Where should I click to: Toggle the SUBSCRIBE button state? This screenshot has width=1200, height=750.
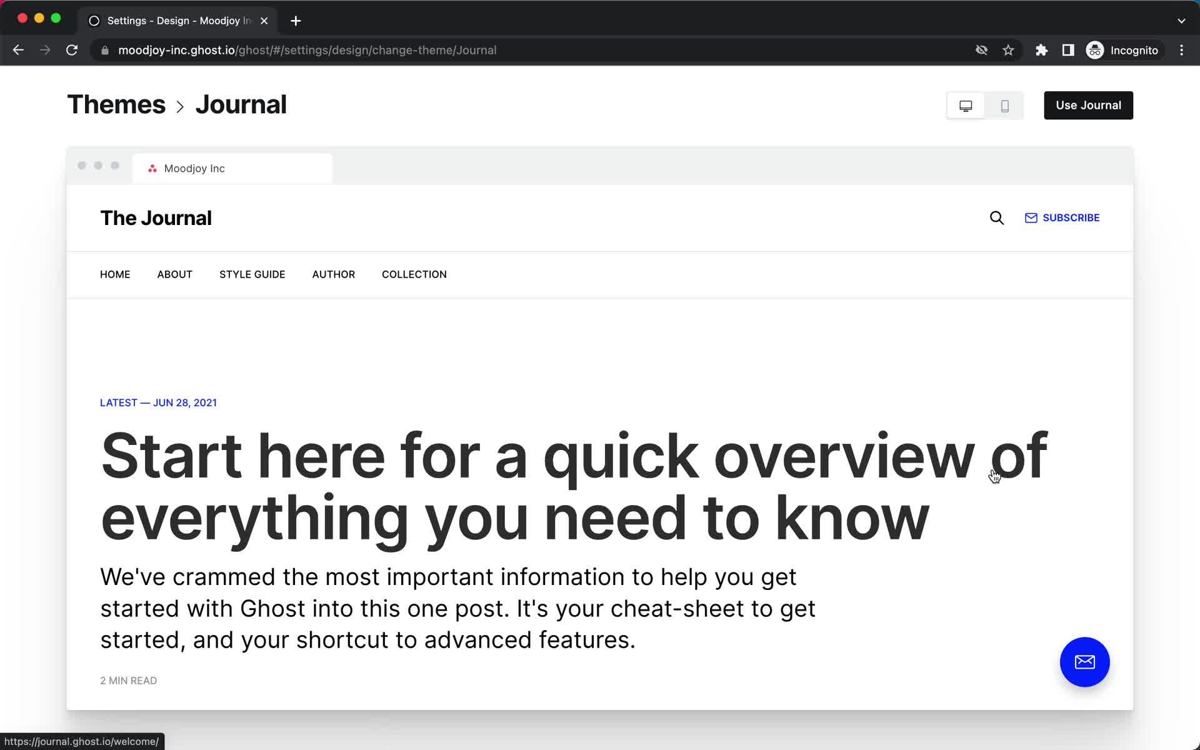1061,217
